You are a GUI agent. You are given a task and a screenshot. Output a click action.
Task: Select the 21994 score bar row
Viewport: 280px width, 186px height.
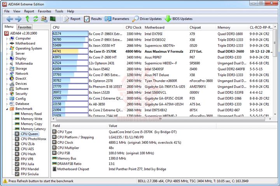[70, 110]
